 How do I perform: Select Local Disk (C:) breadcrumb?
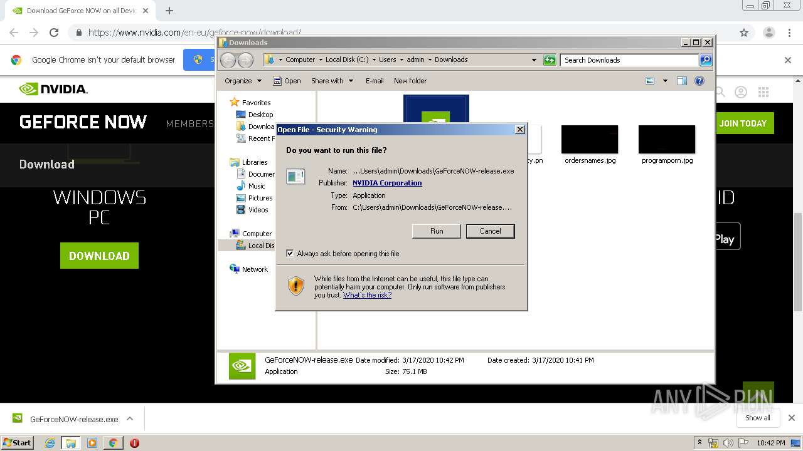pyautogui.click(x=347, y=60)
